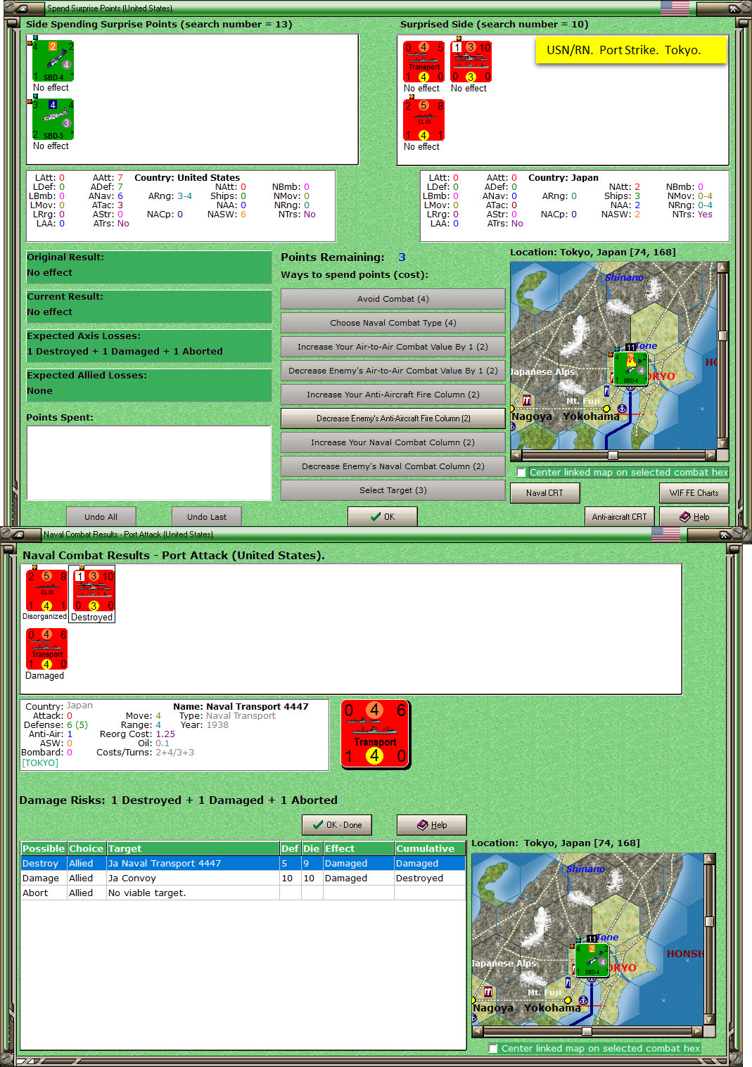Click the US flag in Naval Combat Results title bar
The width and height of the screenshot is (752, 1067).
[x=665, y=534]
